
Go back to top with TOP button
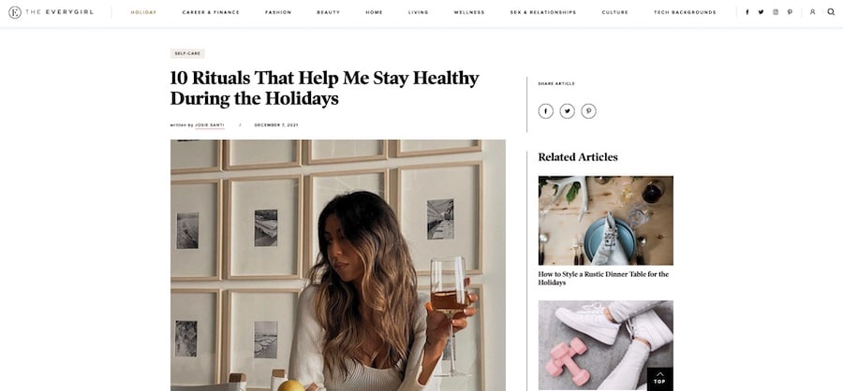click(x=659, y=379)
